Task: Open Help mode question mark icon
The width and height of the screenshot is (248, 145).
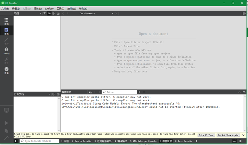Action: [x=7, y=70]
